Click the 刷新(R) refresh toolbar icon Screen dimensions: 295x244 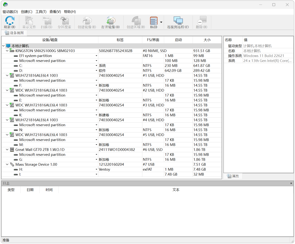10,22
